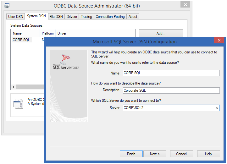Close the SQL Server DSN Configuration dialog
Image resolution: width=227 pixels, height=164 pixels.
[x=219, y=40]
